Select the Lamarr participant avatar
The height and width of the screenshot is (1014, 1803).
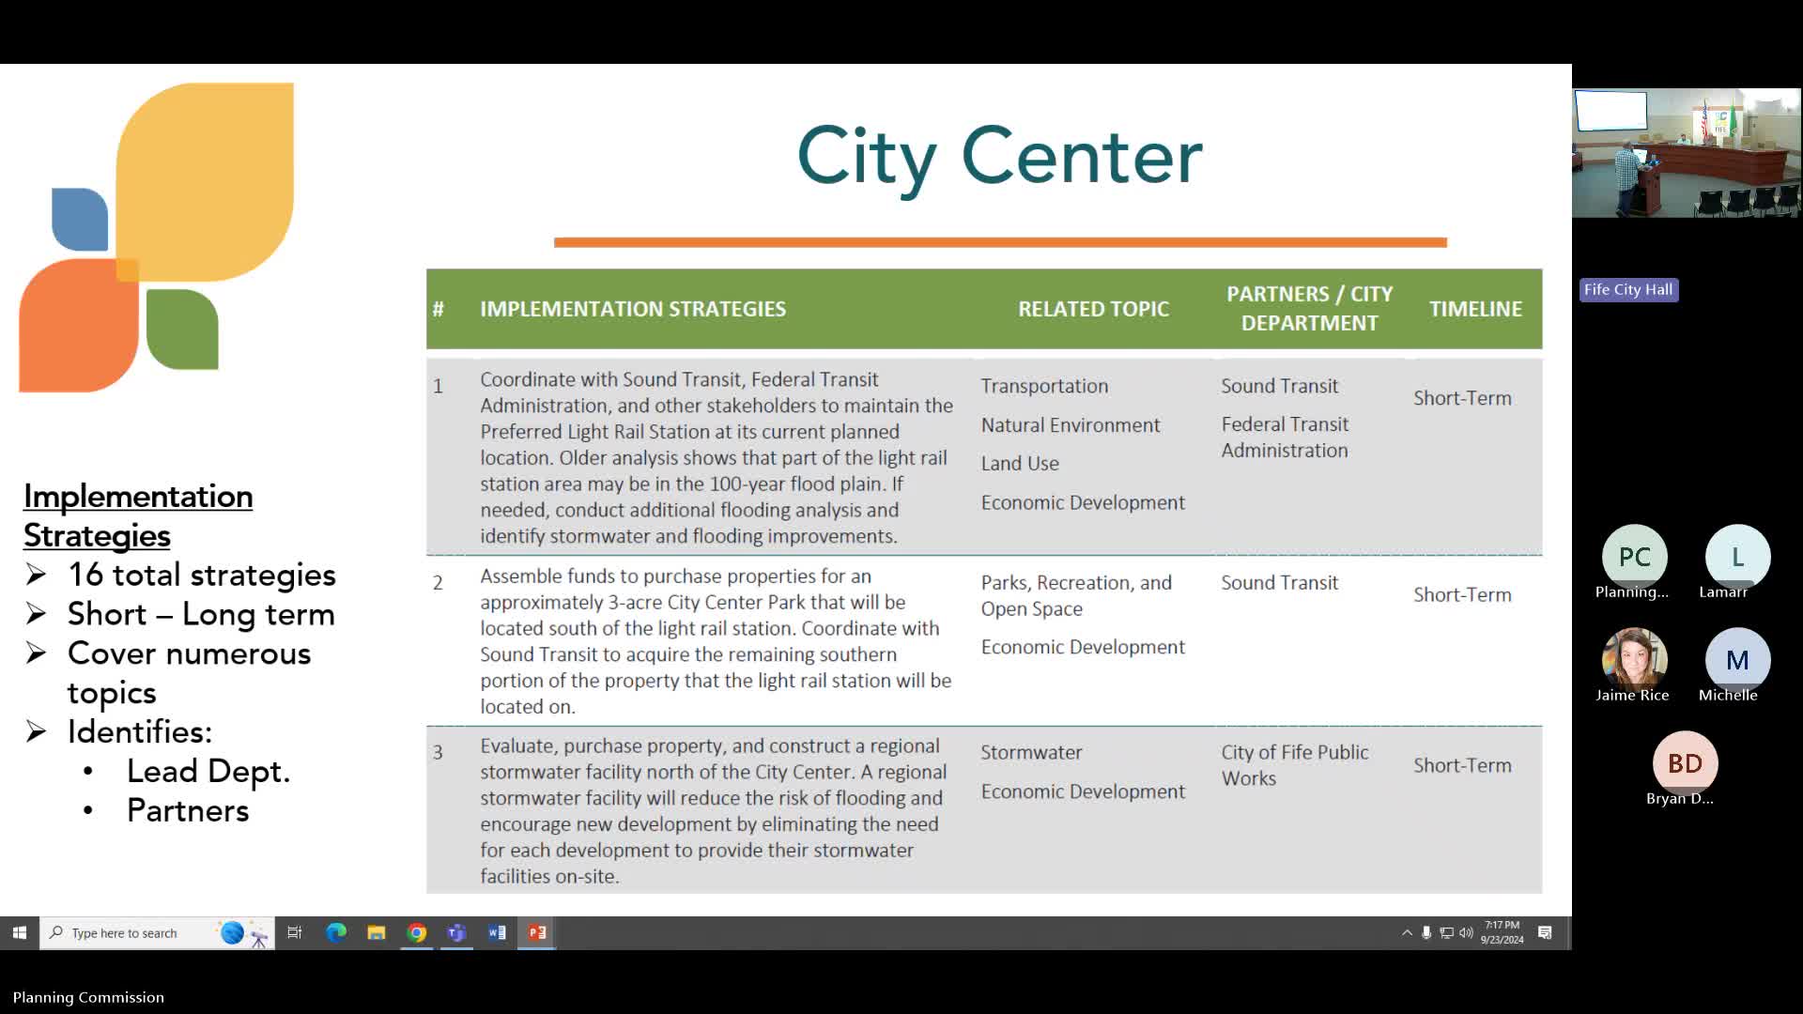pos(1737,557)
